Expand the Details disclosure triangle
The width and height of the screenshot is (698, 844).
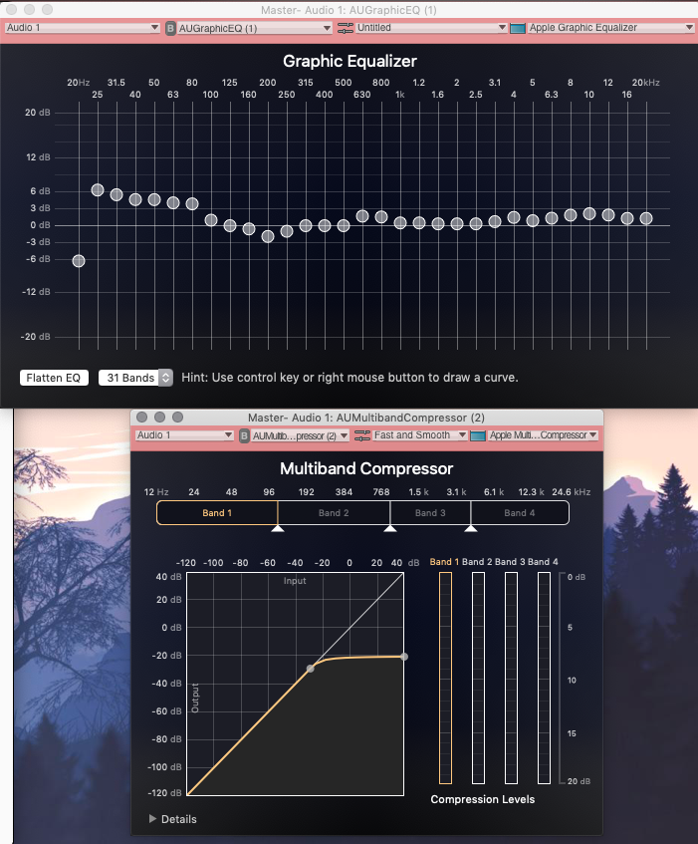pyautogui.click(x=152, y=819)
